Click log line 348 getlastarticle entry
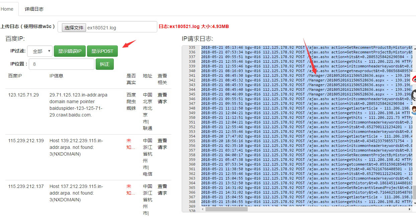Image resolution: width=416 pixels, height=217 pixels. 306,108
